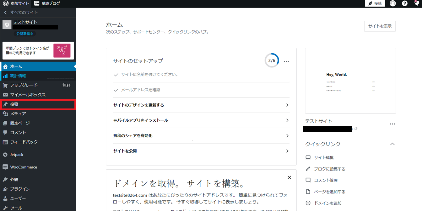This screenshot has width=422, height=211.
Task: Open the help question mark icon
Action: [x=405, y=3]
